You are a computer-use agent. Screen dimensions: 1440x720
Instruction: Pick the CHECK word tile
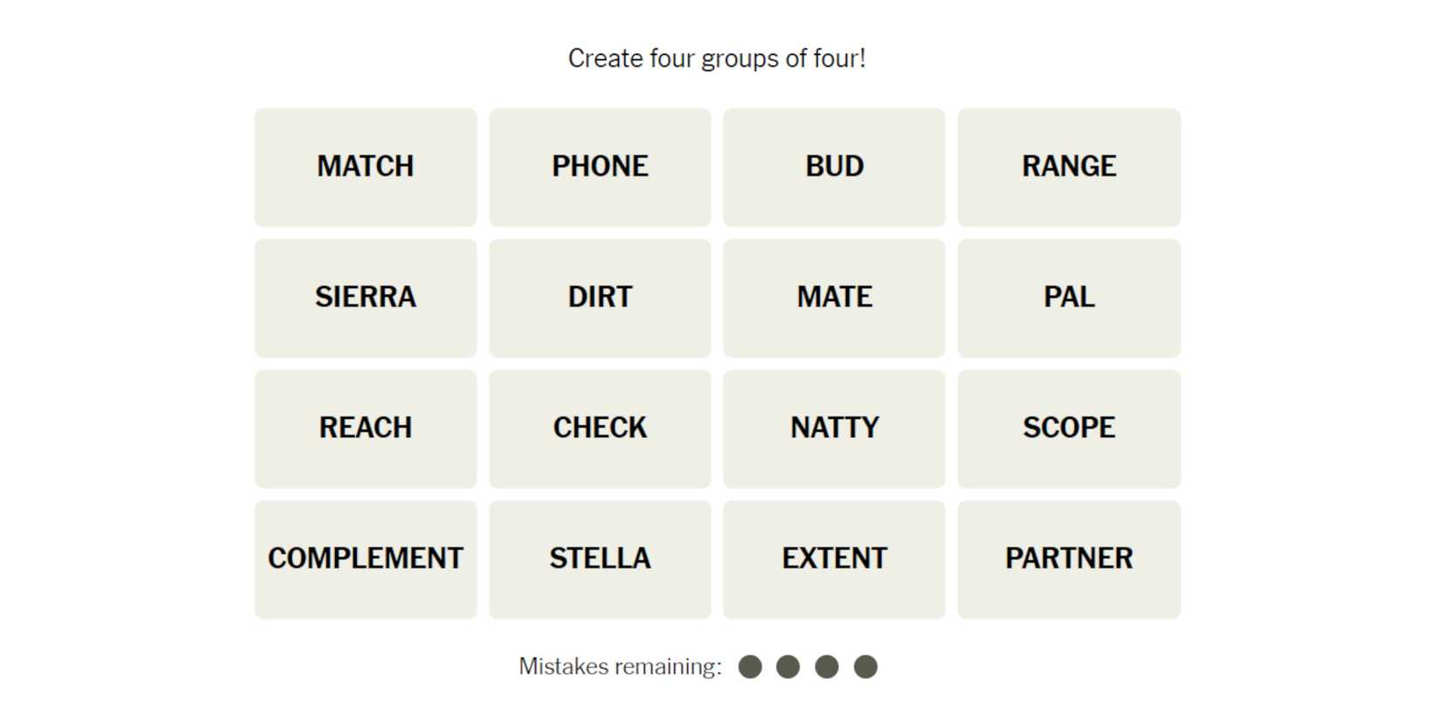(600, 429)
